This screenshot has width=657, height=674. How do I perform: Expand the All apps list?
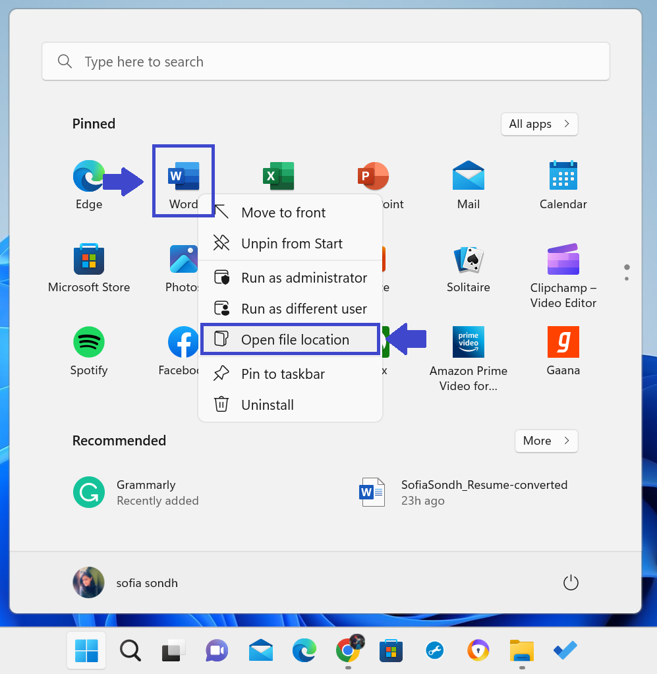pyautogui.click(x=539, y=124)
